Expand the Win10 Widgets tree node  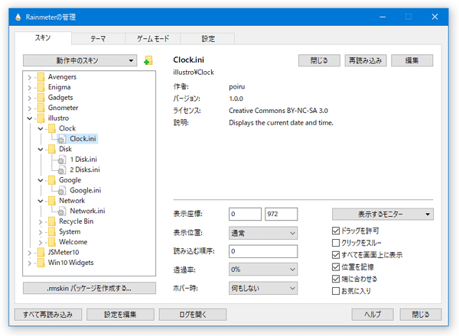coord(29,263)
